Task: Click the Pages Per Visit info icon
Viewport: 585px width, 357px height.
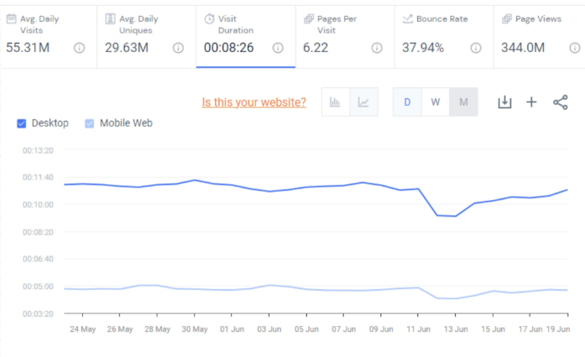Action: pyautogui.click(x=377, y=48)
